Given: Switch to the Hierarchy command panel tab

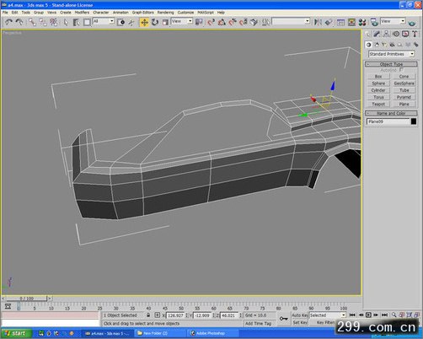Looking at the screenshot, I should pyautogui.click(x=387, y=35).
